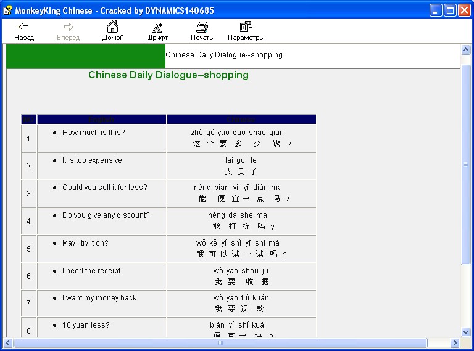Image resolution: width=474 pixels, height=351 pixels.
Task: Select 'Do you give any discount?' text
Action: (106, 215)
